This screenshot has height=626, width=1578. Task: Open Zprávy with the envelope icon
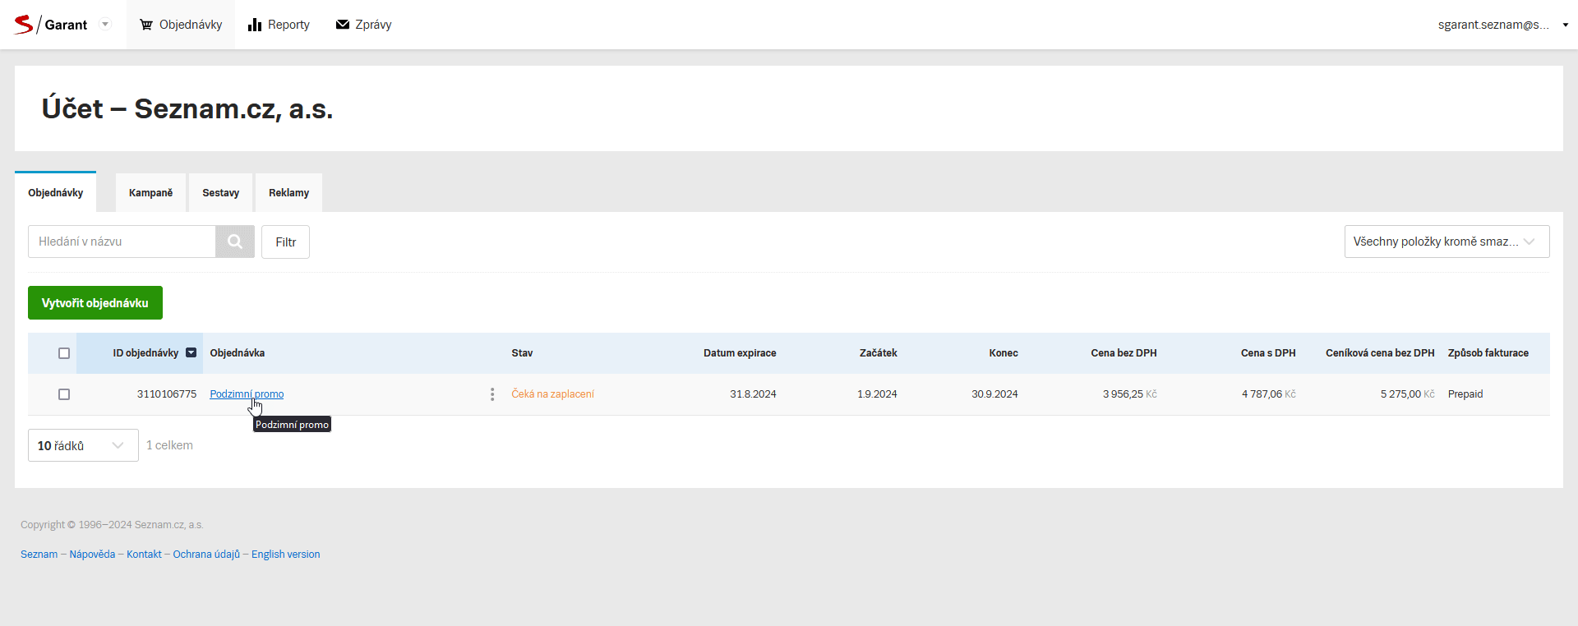coord(363,25)
